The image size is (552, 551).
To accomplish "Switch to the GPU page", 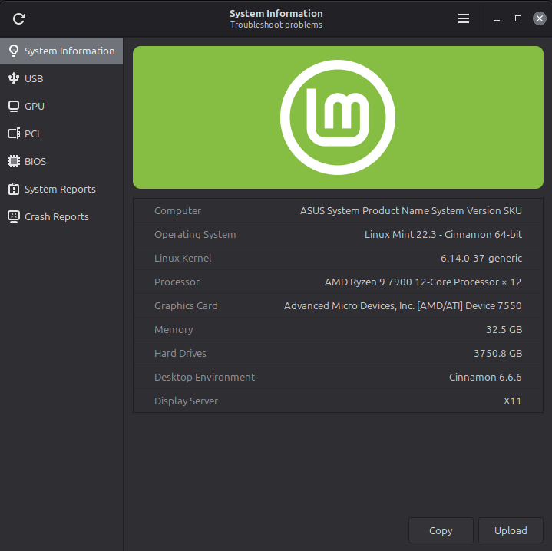I will click(x=61, y=106).
